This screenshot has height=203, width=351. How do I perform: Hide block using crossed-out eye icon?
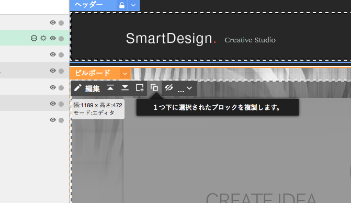[169, 88]
